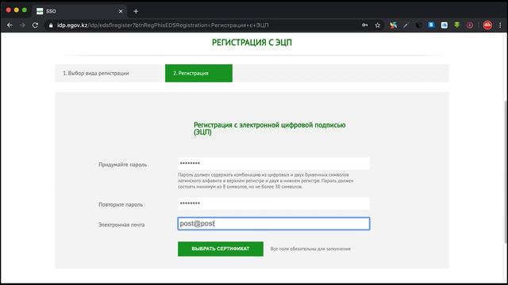The width and height of the screenshot is (508, 285).
Task: Open the purple circular extension icon
Action: click(469, 25)
